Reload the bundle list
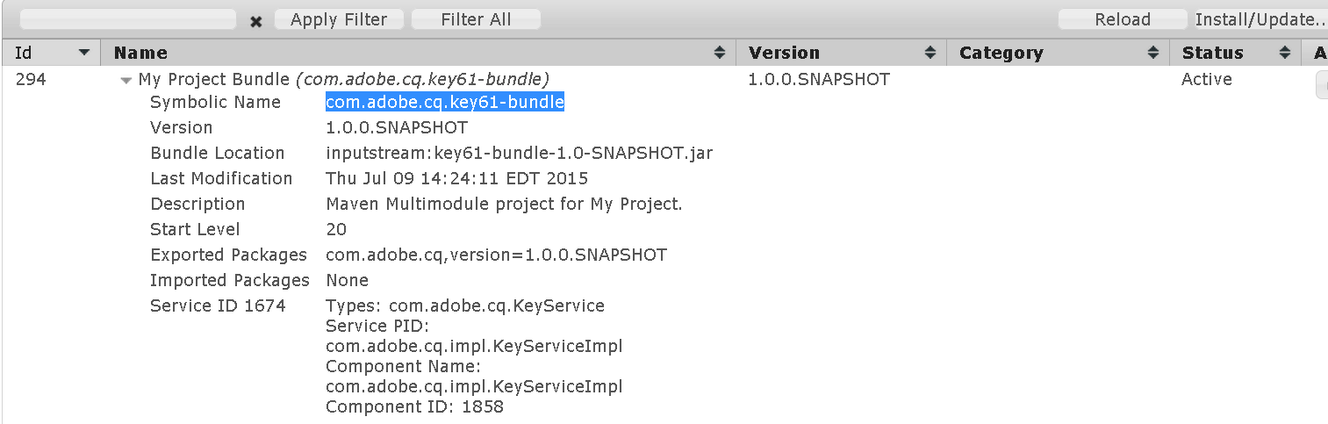This screenshot has height=424, width=1328. point(1122,19)
